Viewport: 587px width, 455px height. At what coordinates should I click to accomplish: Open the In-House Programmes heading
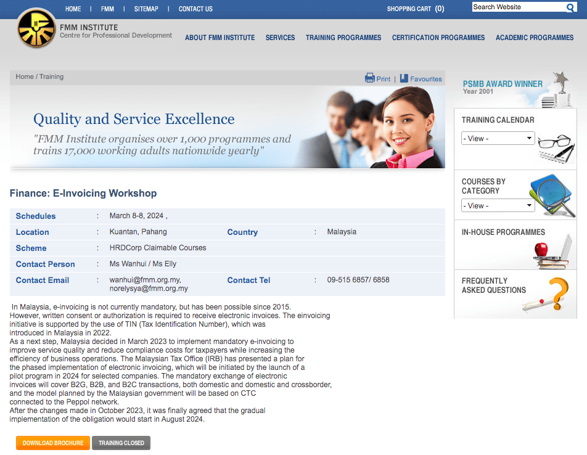pos(503,232)
